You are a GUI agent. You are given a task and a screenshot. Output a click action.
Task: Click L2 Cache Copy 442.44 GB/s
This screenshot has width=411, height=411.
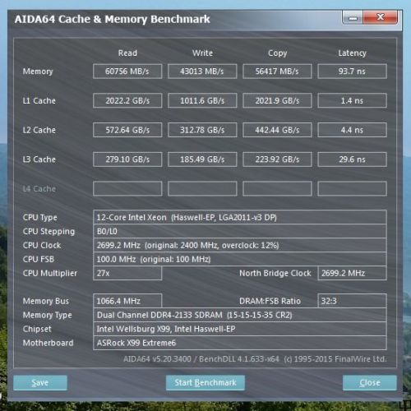277,130
